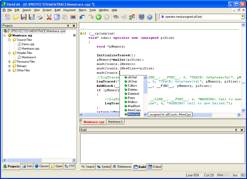Toggle the REC recording indicator in status bar
This screenshot has height=179, width=247.
point(228,175)
